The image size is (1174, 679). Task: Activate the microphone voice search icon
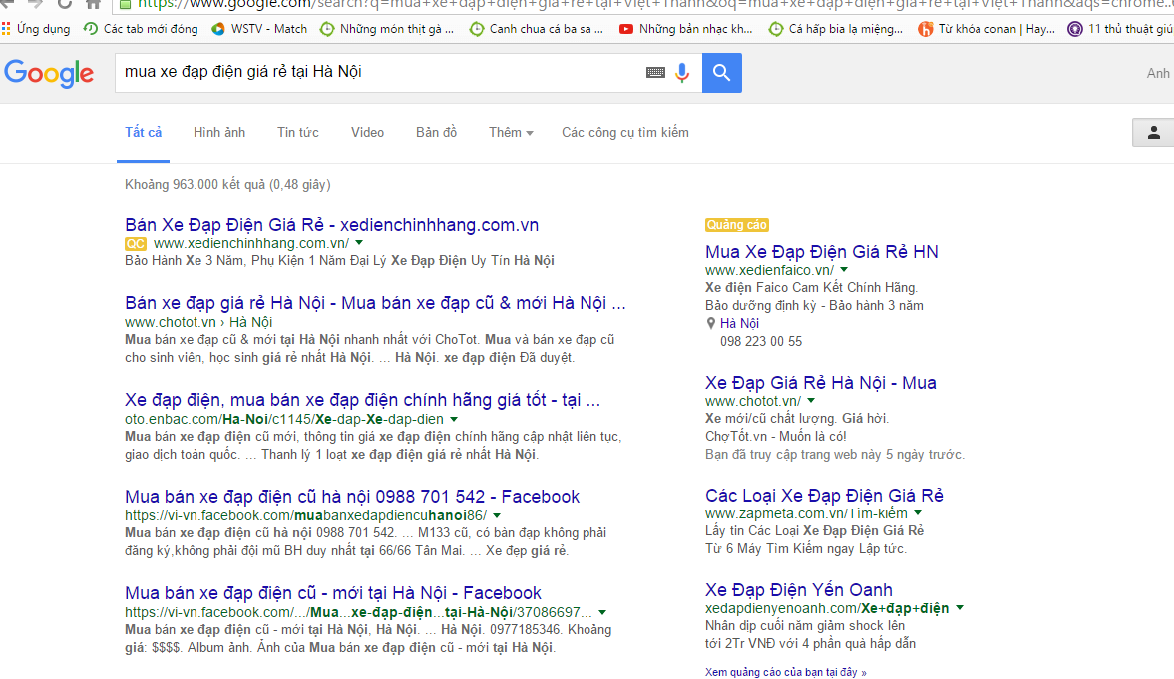click(x=681, y=72)
